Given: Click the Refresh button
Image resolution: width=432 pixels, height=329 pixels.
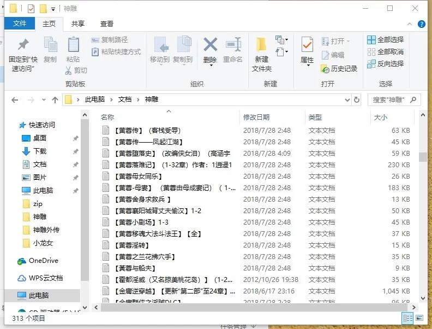Looking at the screenshot, I should pyautogui.click(x=357, y=99).
